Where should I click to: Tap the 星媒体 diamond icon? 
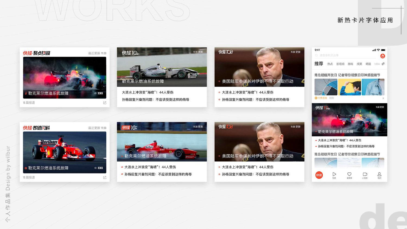click(x=349, y=174)
